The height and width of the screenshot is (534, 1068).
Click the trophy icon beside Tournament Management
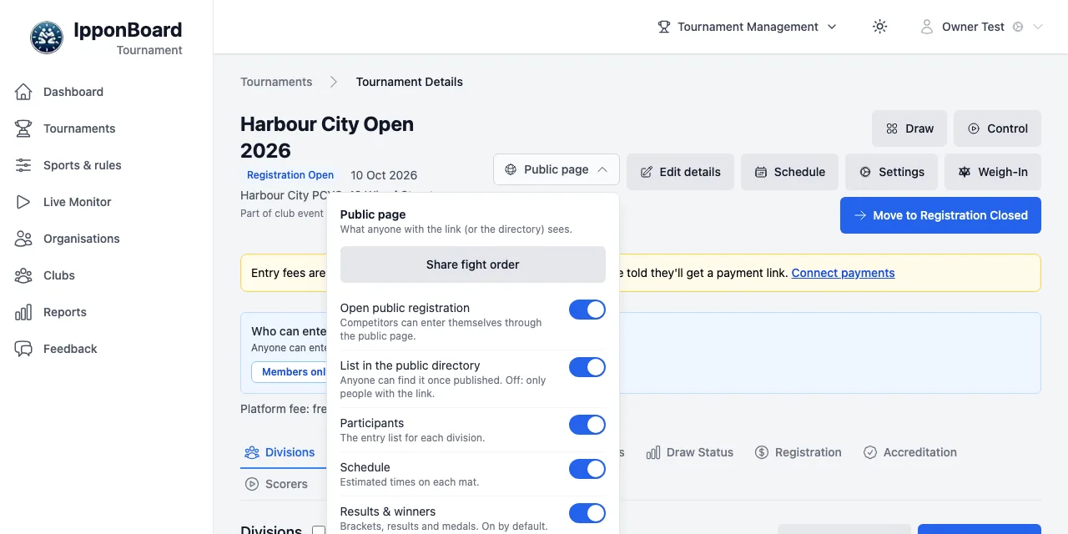664,27
